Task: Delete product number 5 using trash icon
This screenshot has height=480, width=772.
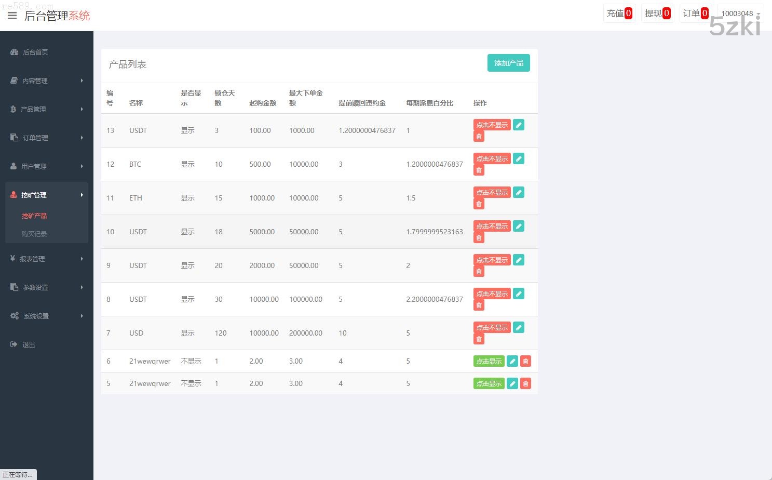Action: (x=525, y=383)
